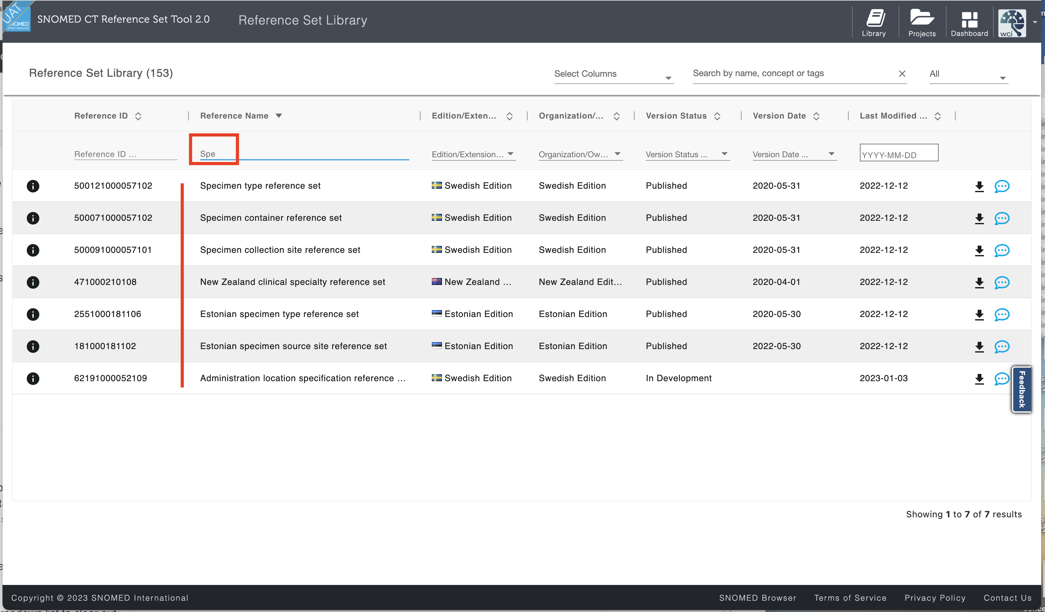
Task: Open comments for Specimen container reference set
Action: 1002,218
